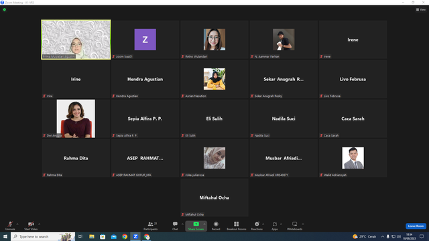Open Task View in taskbar
Image resolution: width=429 pixels, height=241 pixels.
80,236
